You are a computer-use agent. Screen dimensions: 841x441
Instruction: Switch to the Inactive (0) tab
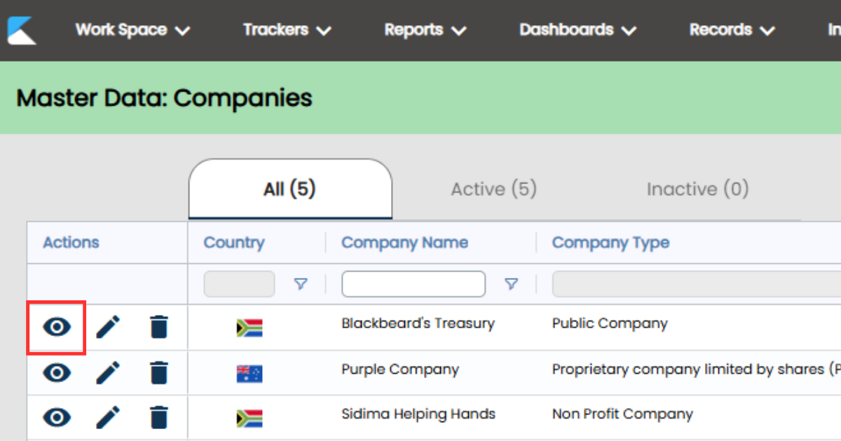pyautogui.click(x=697, y=190)
